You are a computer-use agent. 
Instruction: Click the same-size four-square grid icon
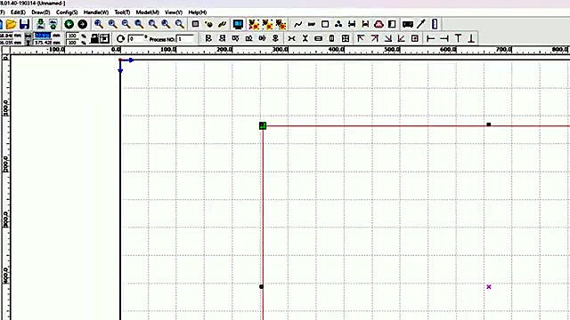[x=346, y=38]
